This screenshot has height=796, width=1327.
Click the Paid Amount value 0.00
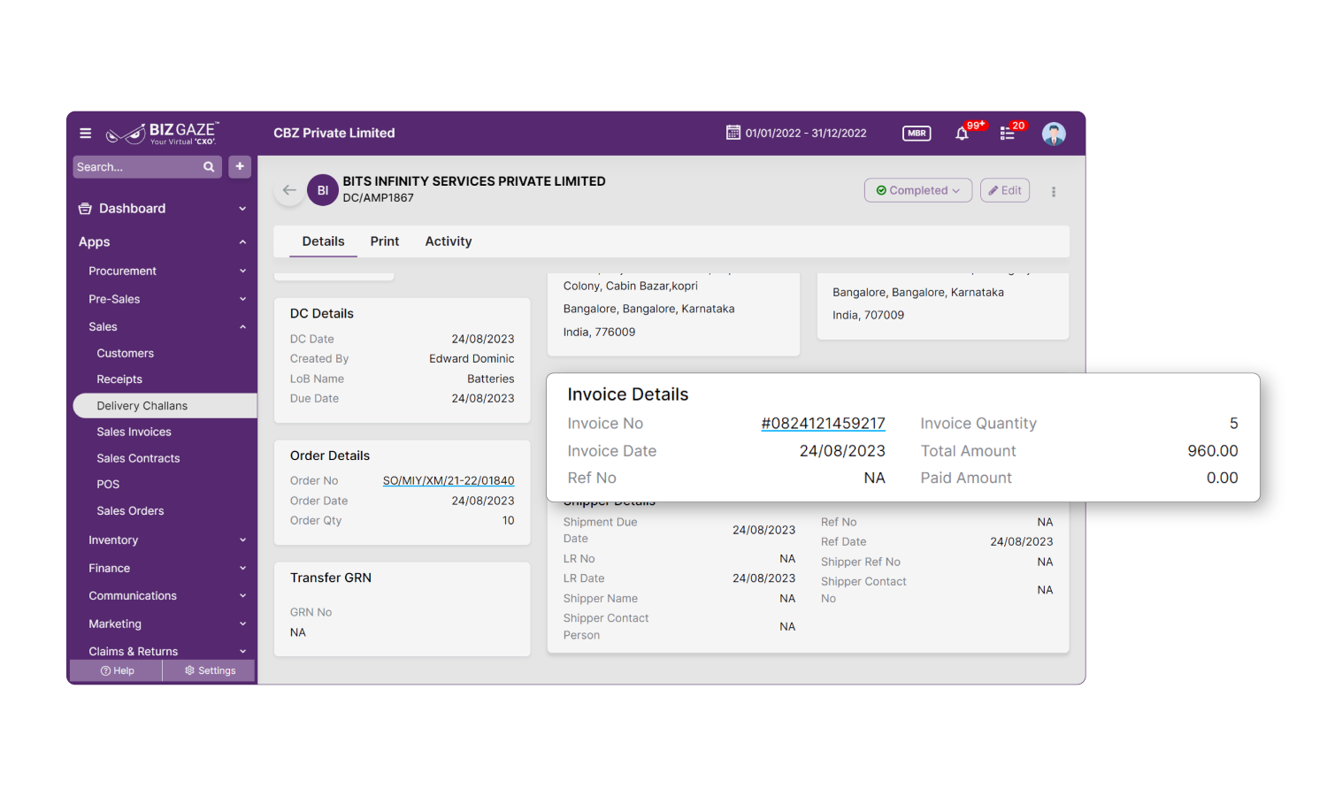coord(1223,478)
